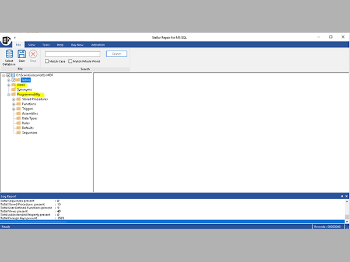Screen dimensions: 350x262
Task: Pin the Log Report panel
Action: point(342,196)
